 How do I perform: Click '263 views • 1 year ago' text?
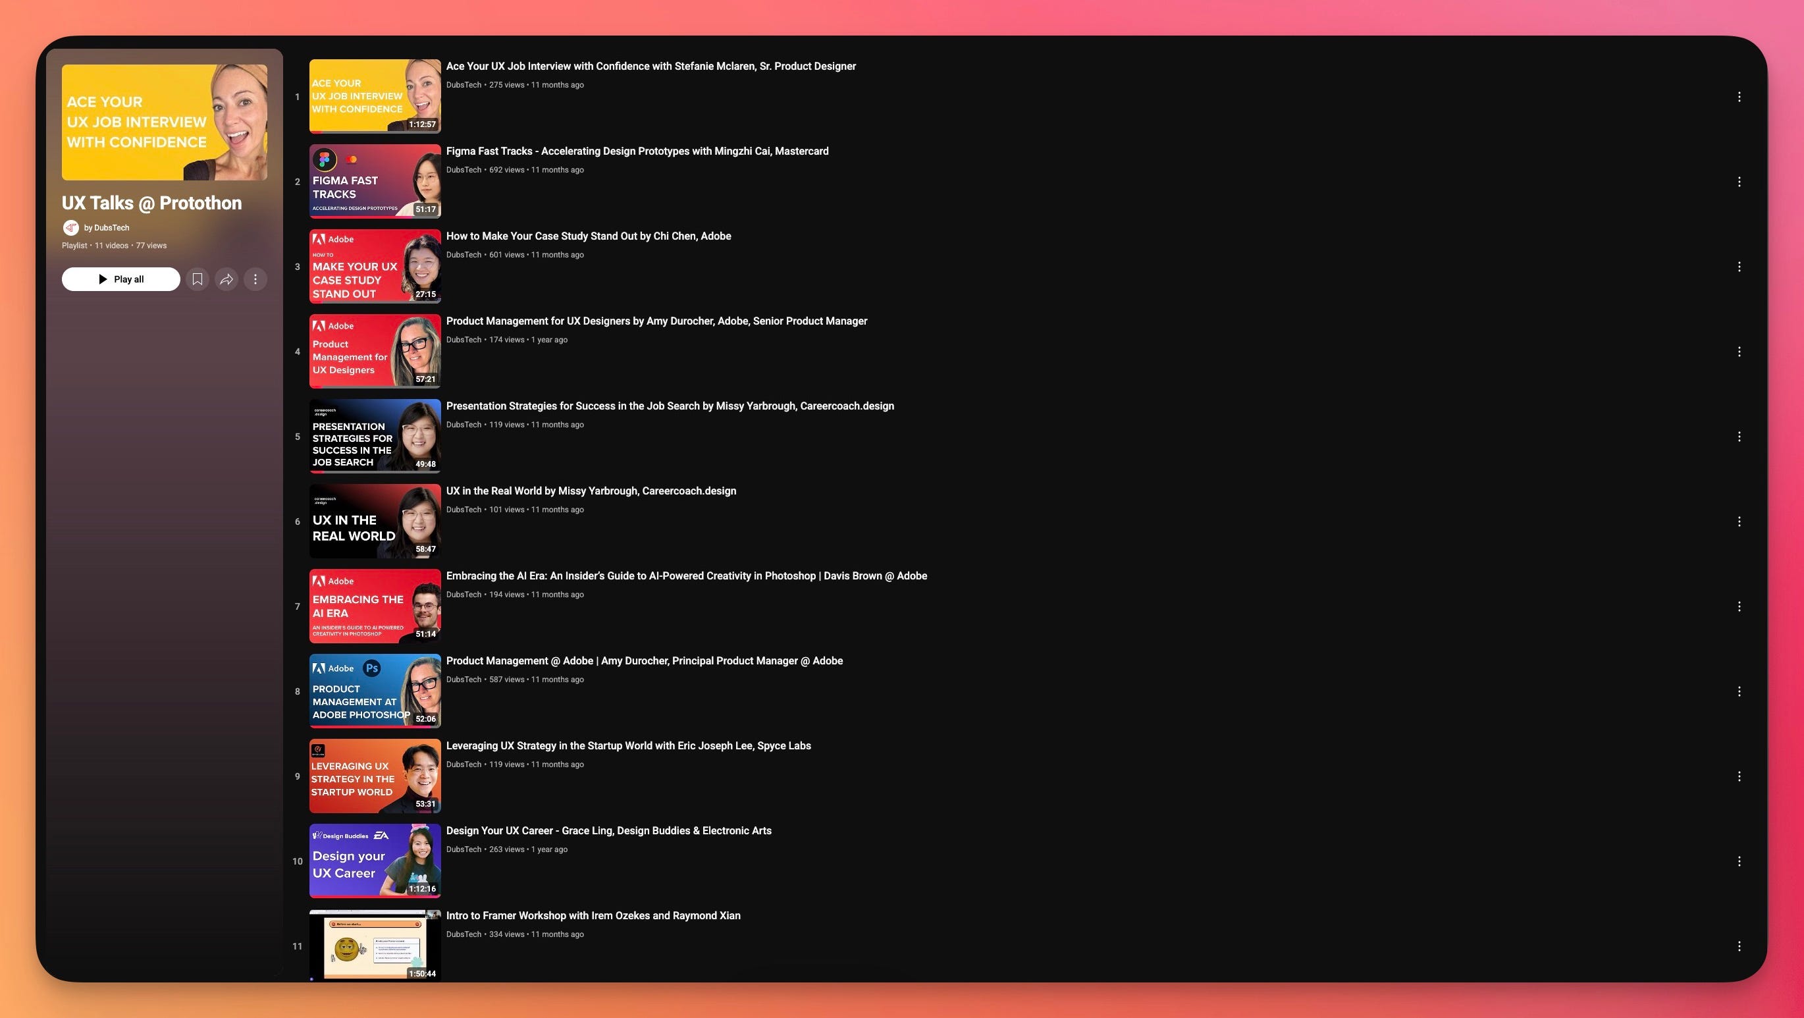coord(528,849)
